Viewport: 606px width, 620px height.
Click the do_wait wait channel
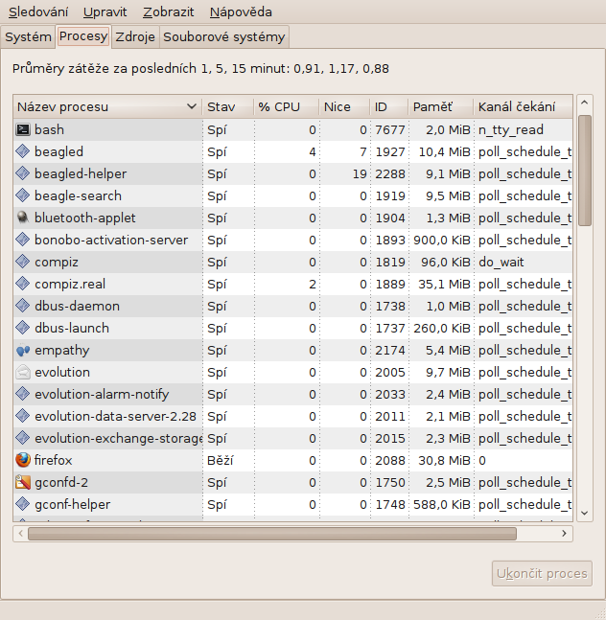501,263
